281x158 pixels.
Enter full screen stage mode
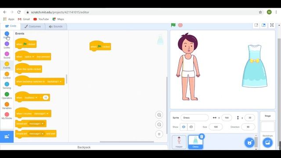click(272, 25)
